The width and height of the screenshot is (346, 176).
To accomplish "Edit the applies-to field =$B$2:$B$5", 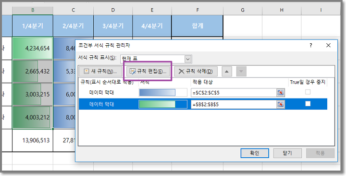I will point(234,104).
